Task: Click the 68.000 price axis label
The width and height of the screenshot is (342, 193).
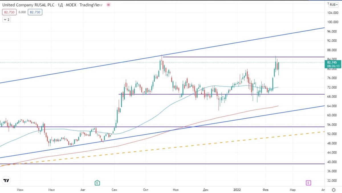Action: (332, 97)
